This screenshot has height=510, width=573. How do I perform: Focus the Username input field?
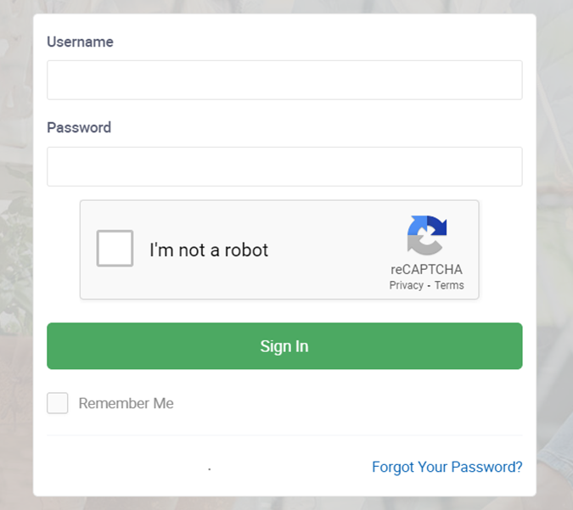[x=284, y=80]
